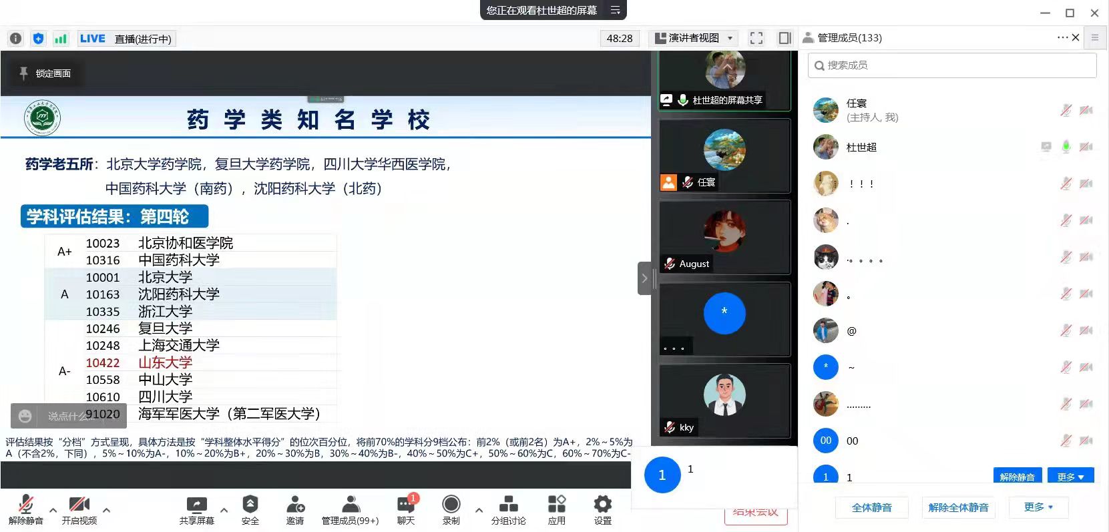This screenshot has width=1109, height=532.
Task: Open the Chat (聊天) panel
Action: 406,511
